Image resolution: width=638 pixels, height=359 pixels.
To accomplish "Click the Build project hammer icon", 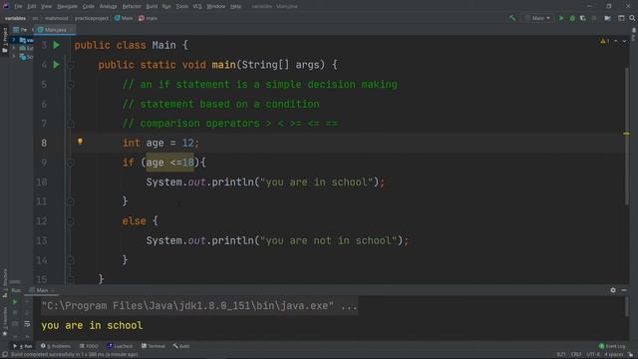I will pyautogui.click(x=512, y=18).
